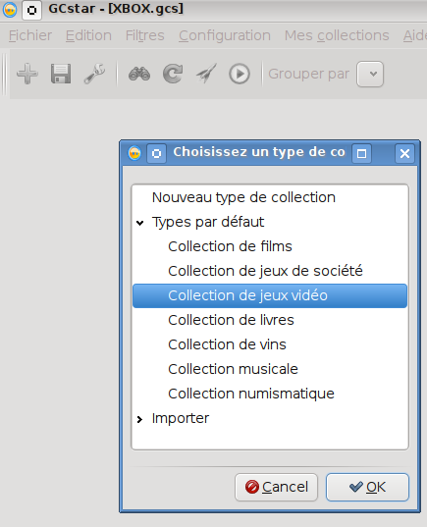Image resolution: width=427 pixels, height=527 pixels.
Task: Click the floppy disk save icon
Action: click(61, 74)
